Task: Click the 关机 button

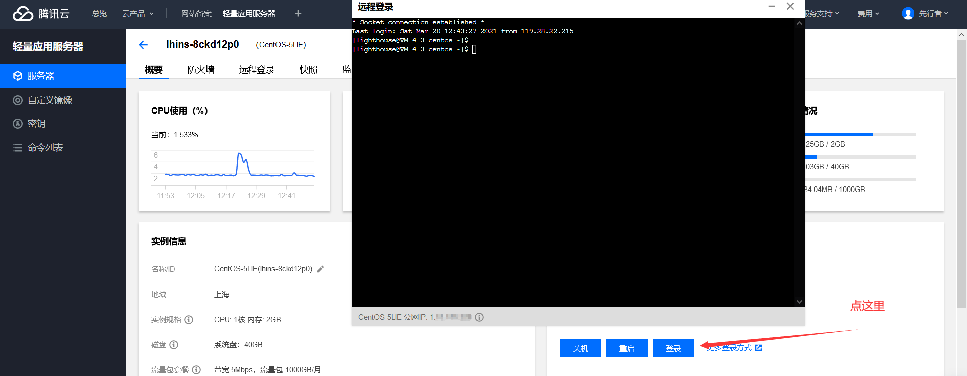Action: [x=581, y=348]
